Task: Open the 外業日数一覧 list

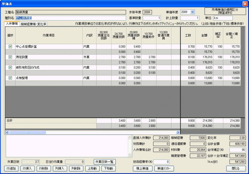Action: tap(105, 162)
